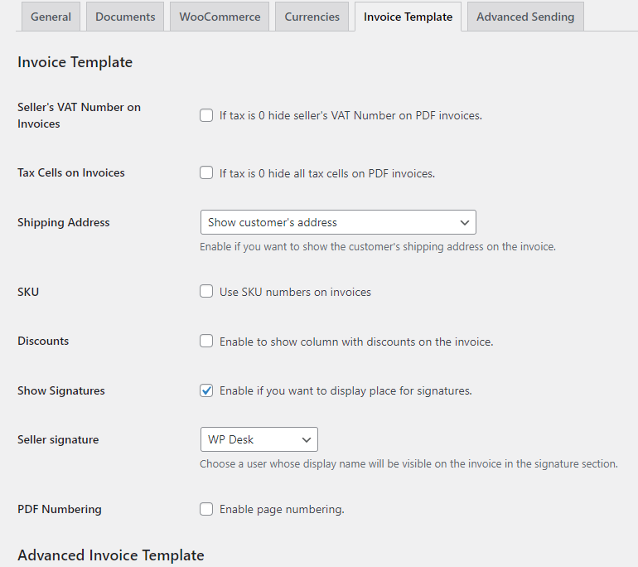The image size is (638, 567).
Task: Uncheck the display signatures checkbox
Action: coord(206,390)
